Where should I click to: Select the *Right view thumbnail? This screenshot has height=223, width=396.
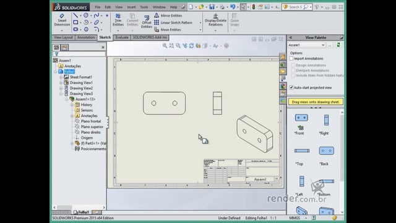(326, 120)
